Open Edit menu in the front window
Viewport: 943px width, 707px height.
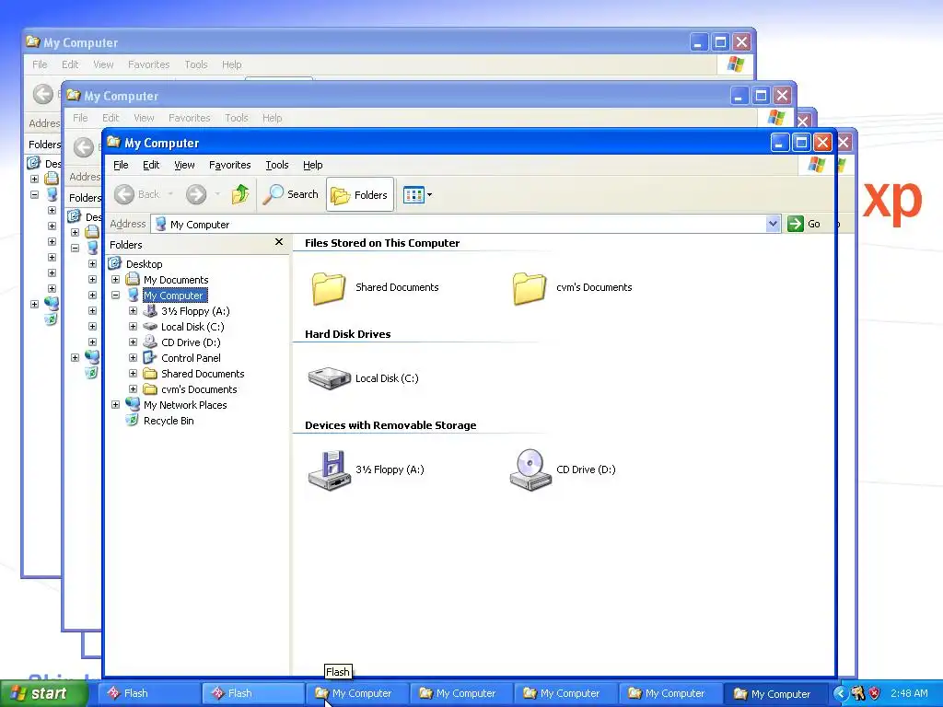pyautogui.click(x=151, y=165)
